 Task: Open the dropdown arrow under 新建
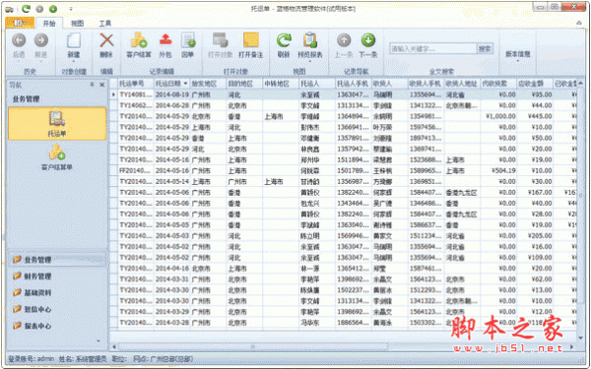[74, 61]
